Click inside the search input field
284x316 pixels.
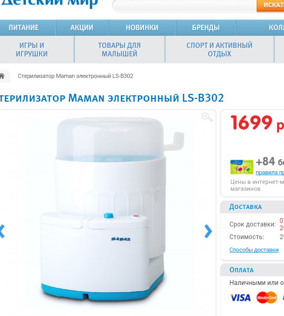coord(185,6)
